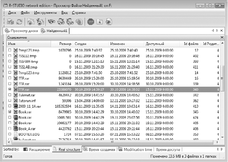The width and height of the screenshot is (228, 162).
Task: Select the ?ukmet.rar file name
Action: [x=27, y=95]
